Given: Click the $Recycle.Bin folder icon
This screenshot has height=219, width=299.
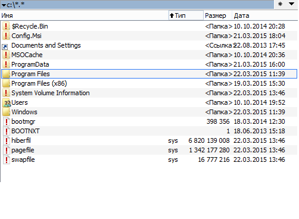Looking at the screenshot, I should (6, 26).
